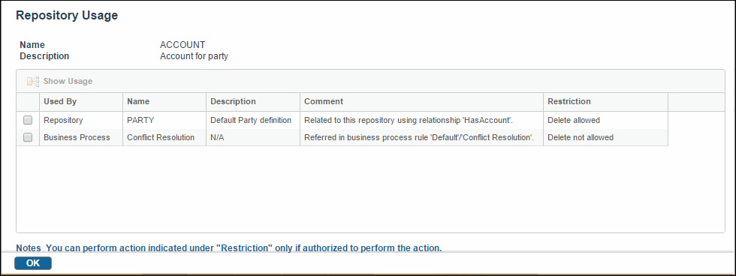Click the Show Usage hierarchy icon
Image resolution: width=736 pixels, height=276 pixels.
(x=33, y=81)
